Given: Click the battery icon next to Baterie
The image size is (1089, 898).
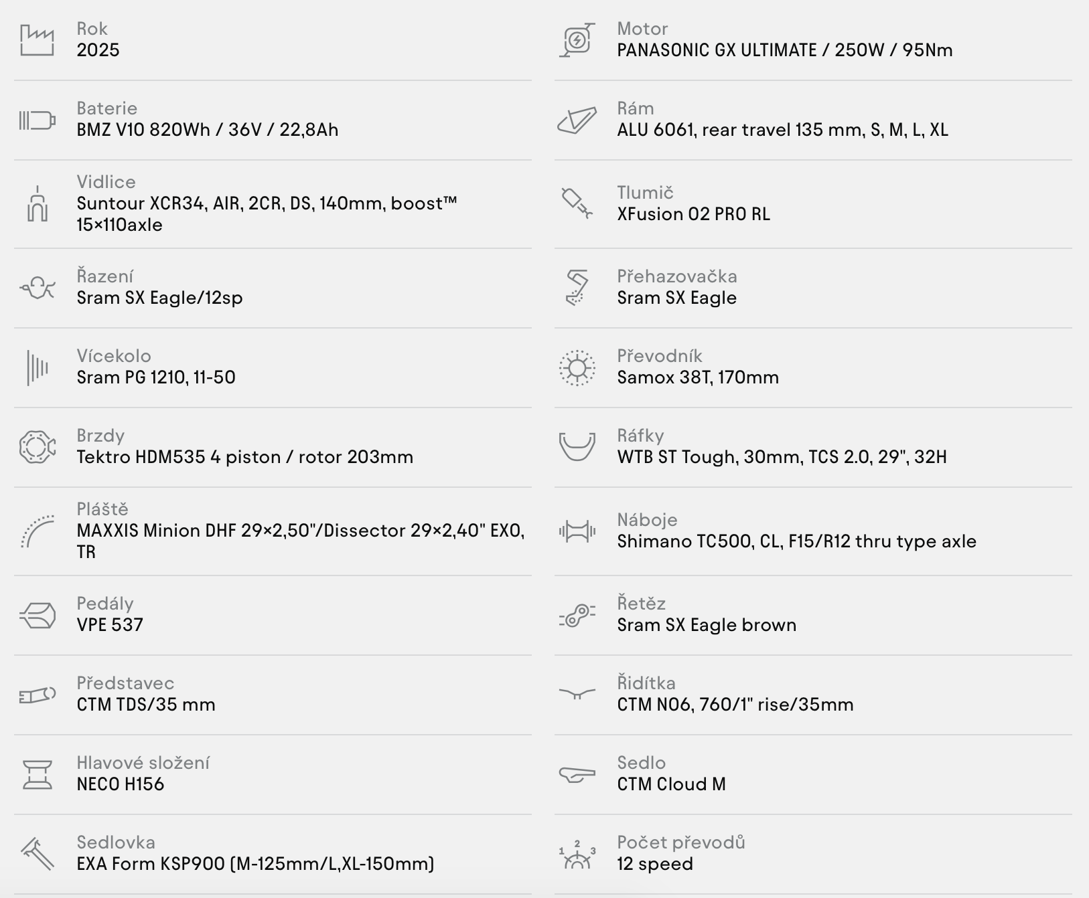Looking at the screenshot, I should click(37, 120).
